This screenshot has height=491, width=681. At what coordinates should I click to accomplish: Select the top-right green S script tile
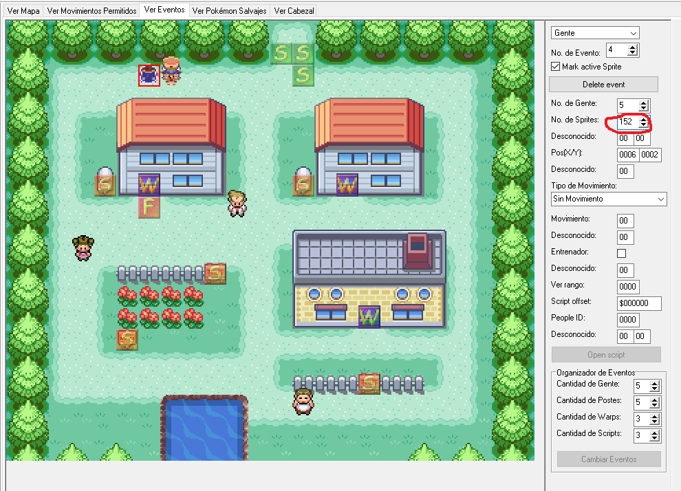click(x=303, y=54)
